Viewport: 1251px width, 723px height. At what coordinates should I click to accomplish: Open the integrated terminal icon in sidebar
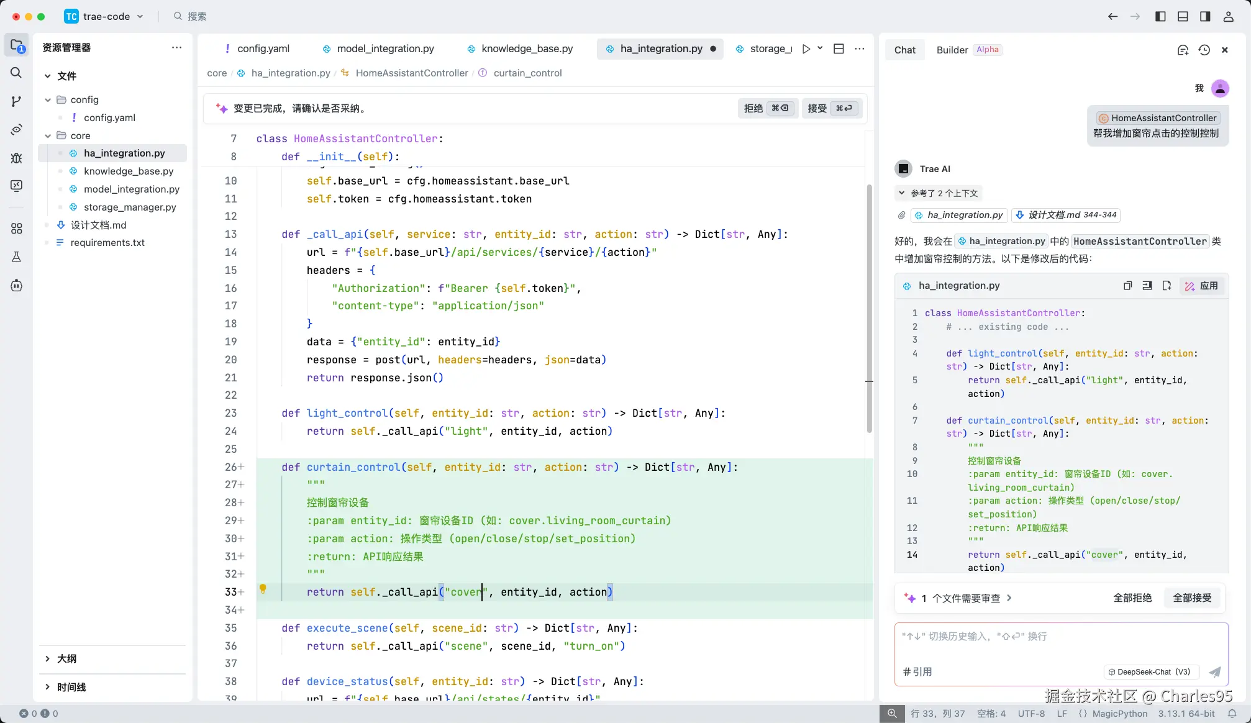[16, 186]
